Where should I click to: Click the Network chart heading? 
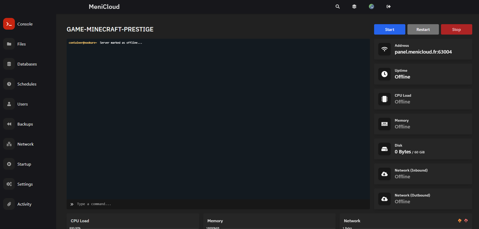click(x=352, y=221)
